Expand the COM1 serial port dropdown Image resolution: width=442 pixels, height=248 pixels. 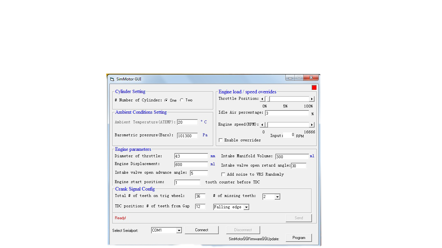pyautogui.click(x=179, y=230)
